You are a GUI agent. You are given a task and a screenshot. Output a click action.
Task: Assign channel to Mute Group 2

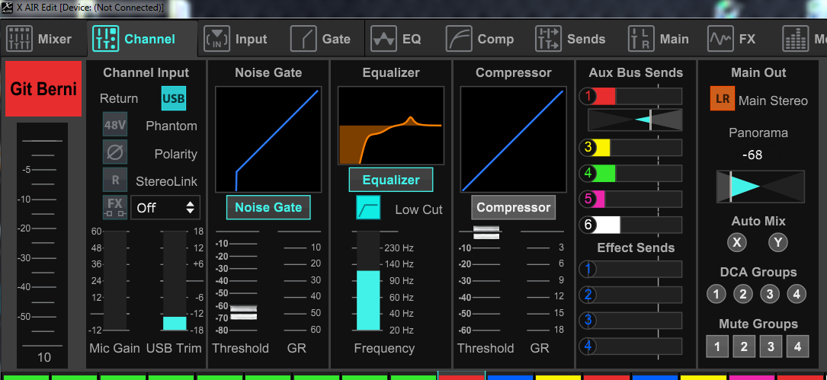[x=743, y=346]
